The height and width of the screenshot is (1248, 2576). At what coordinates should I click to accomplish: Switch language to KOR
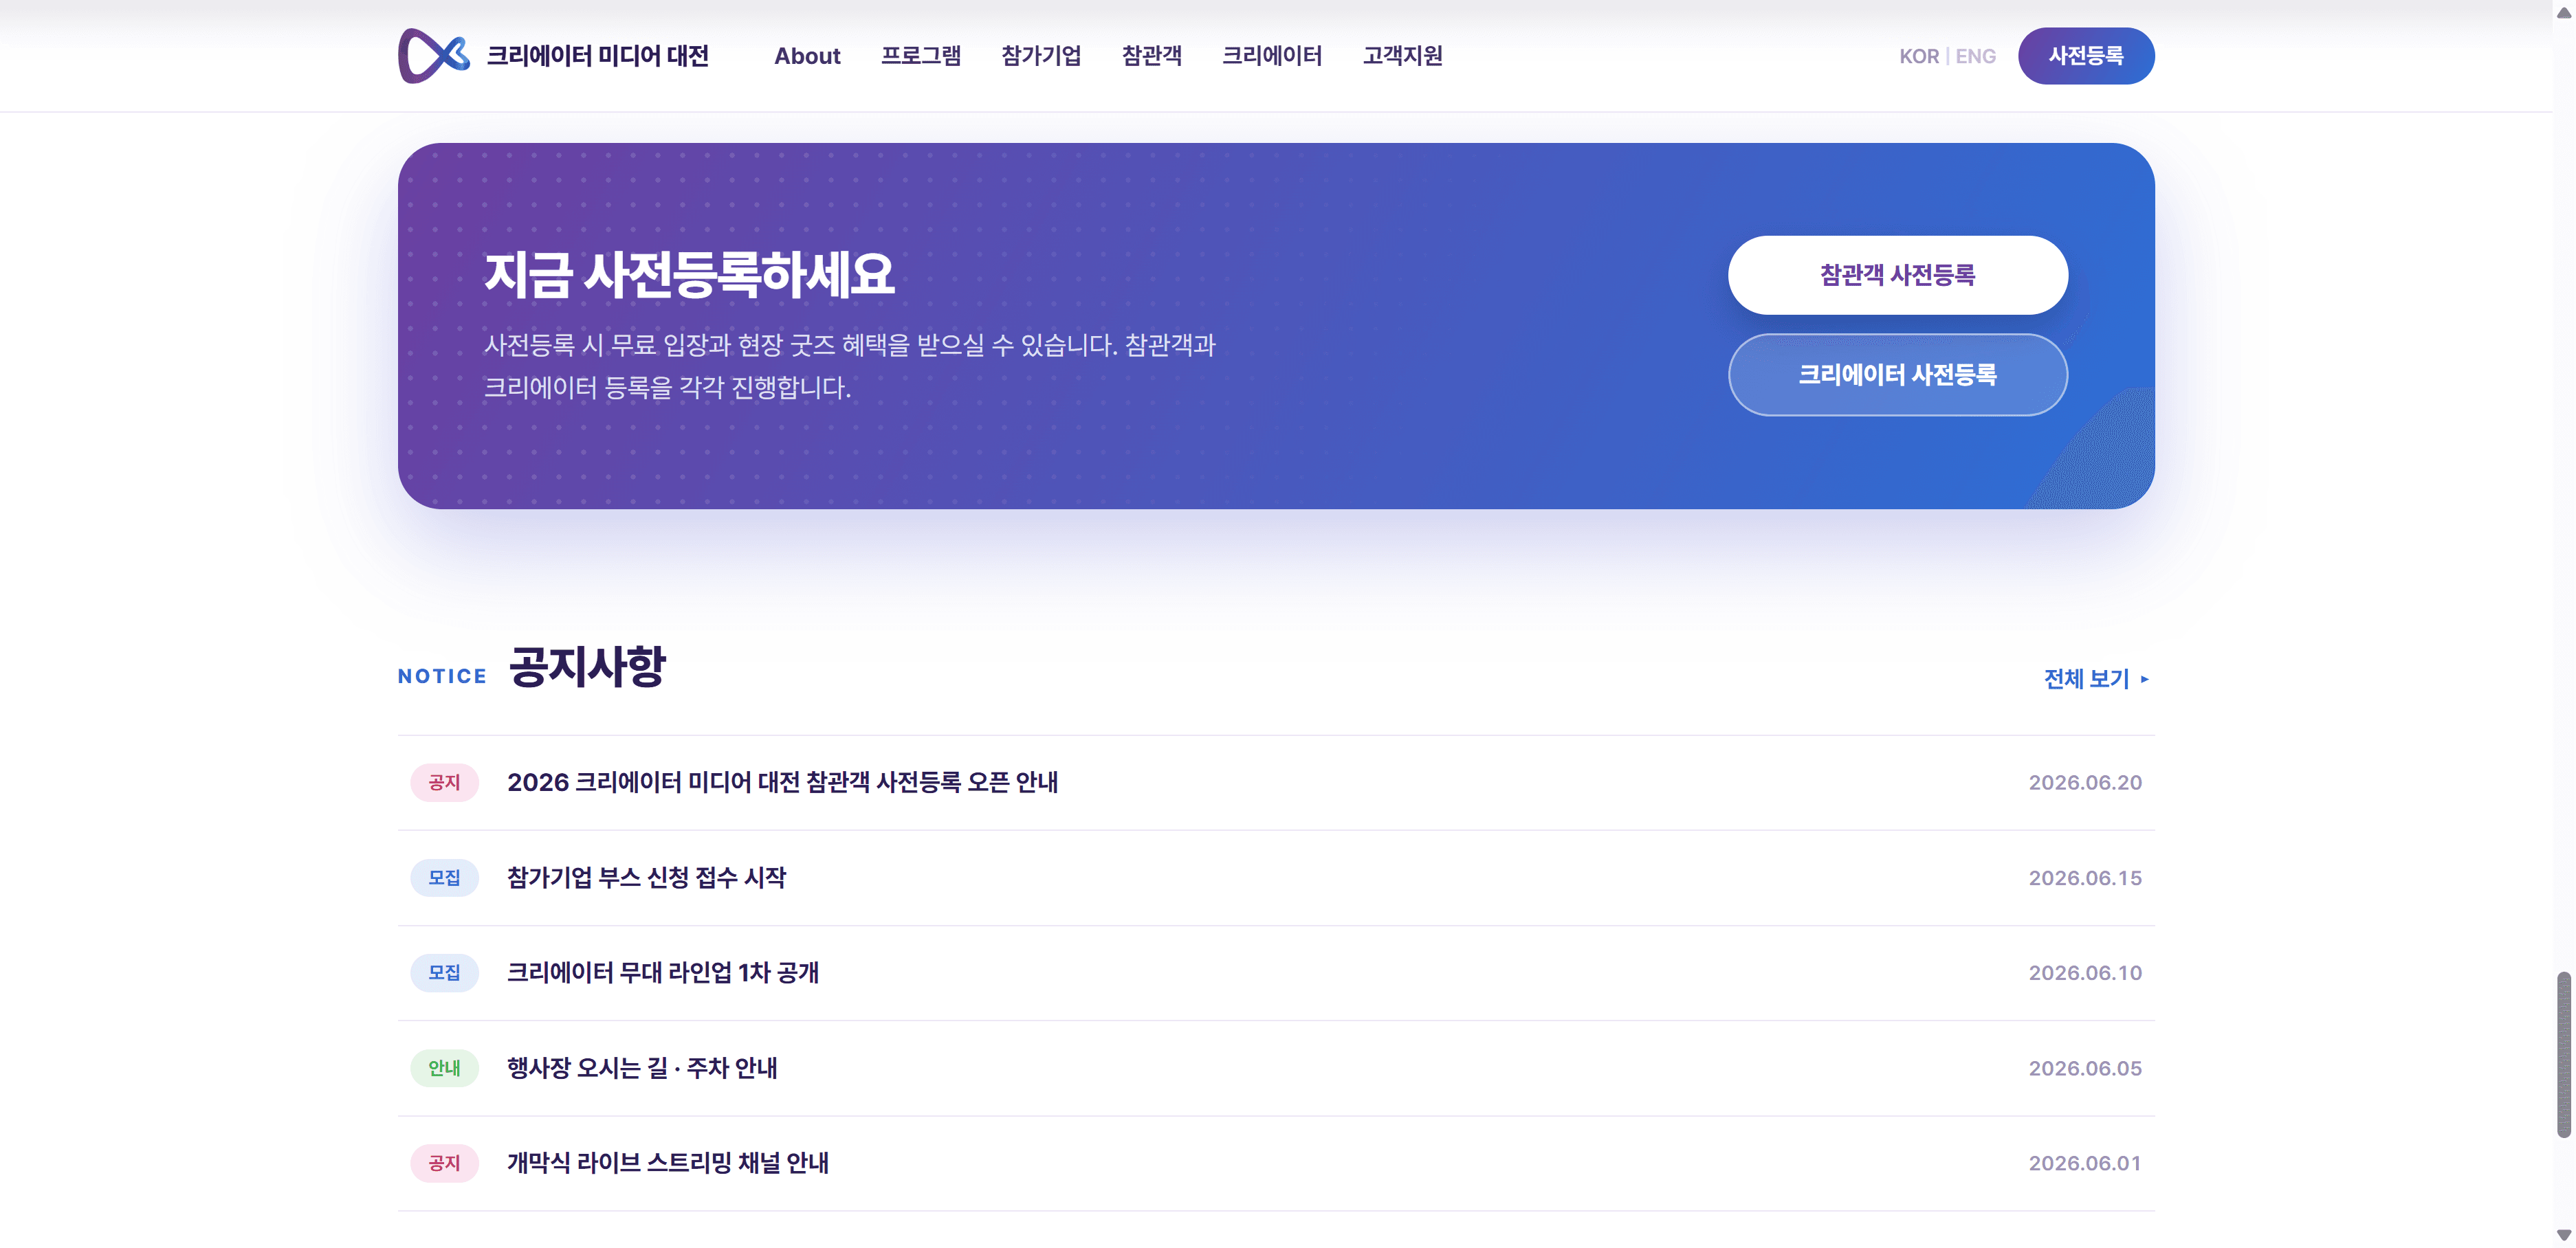tap(1918, 56)
